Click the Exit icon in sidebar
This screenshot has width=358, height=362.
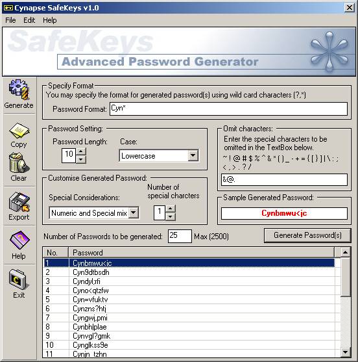pyautogui.click(x=19, y=279)
